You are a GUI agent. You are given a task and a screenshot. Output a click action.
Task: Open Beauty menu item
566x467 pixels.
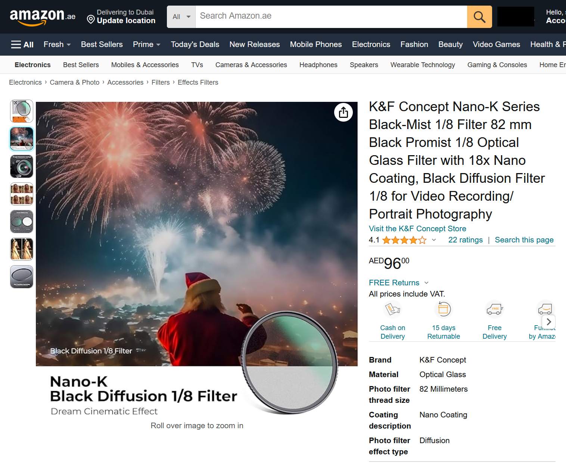pos(451,44)
